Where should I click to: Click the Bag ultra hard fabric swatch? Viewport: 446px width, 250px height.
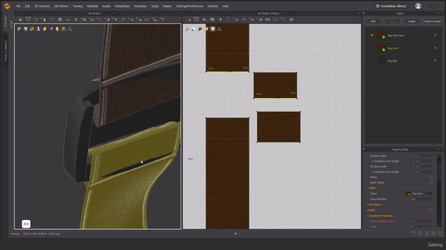point(381,35)
